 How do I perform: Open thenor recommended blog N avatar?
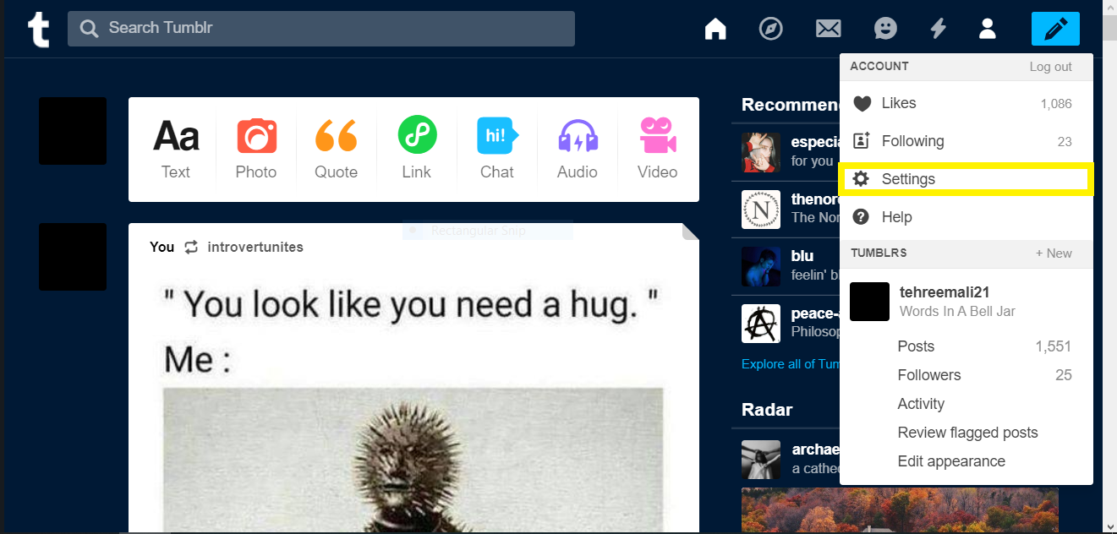pos(761,210)
